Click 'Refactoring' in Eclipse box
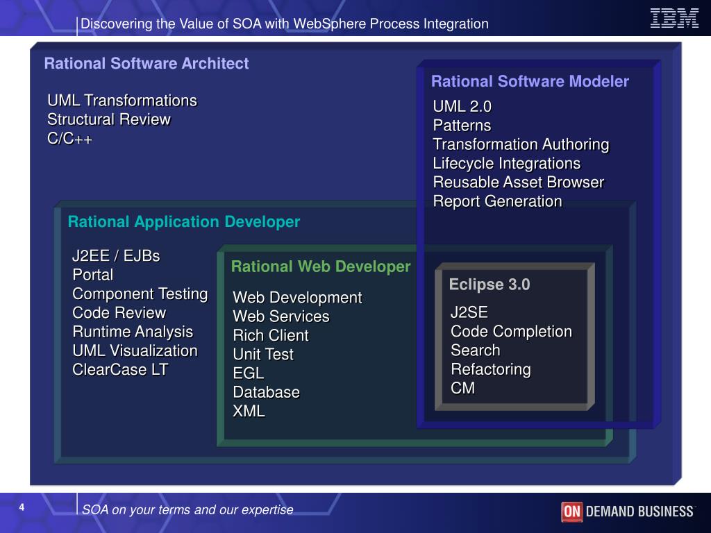This screenshot has height=533, width=711. (x=491, y=369)
